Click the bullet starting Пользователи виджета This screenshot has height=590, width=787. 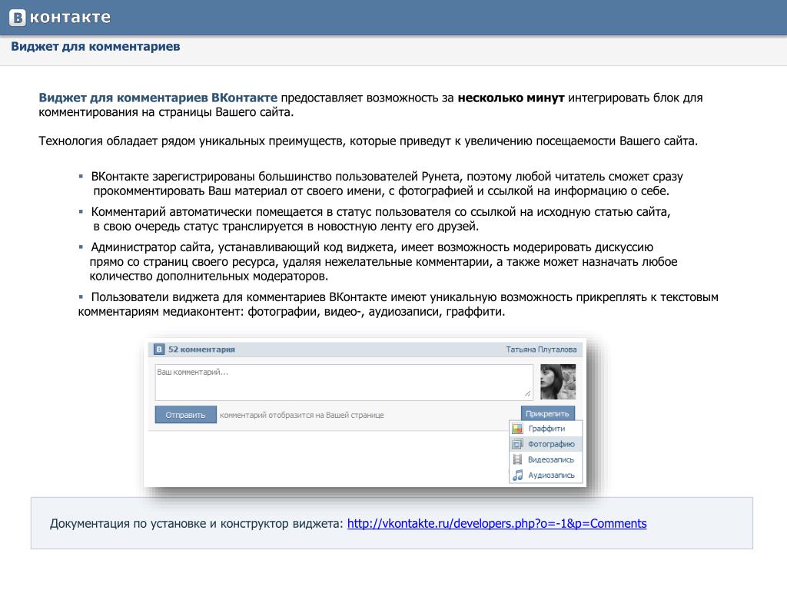point(398,304)
